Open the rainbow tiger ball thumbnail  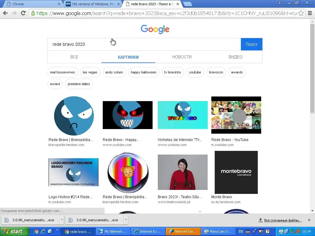(128, 172)
